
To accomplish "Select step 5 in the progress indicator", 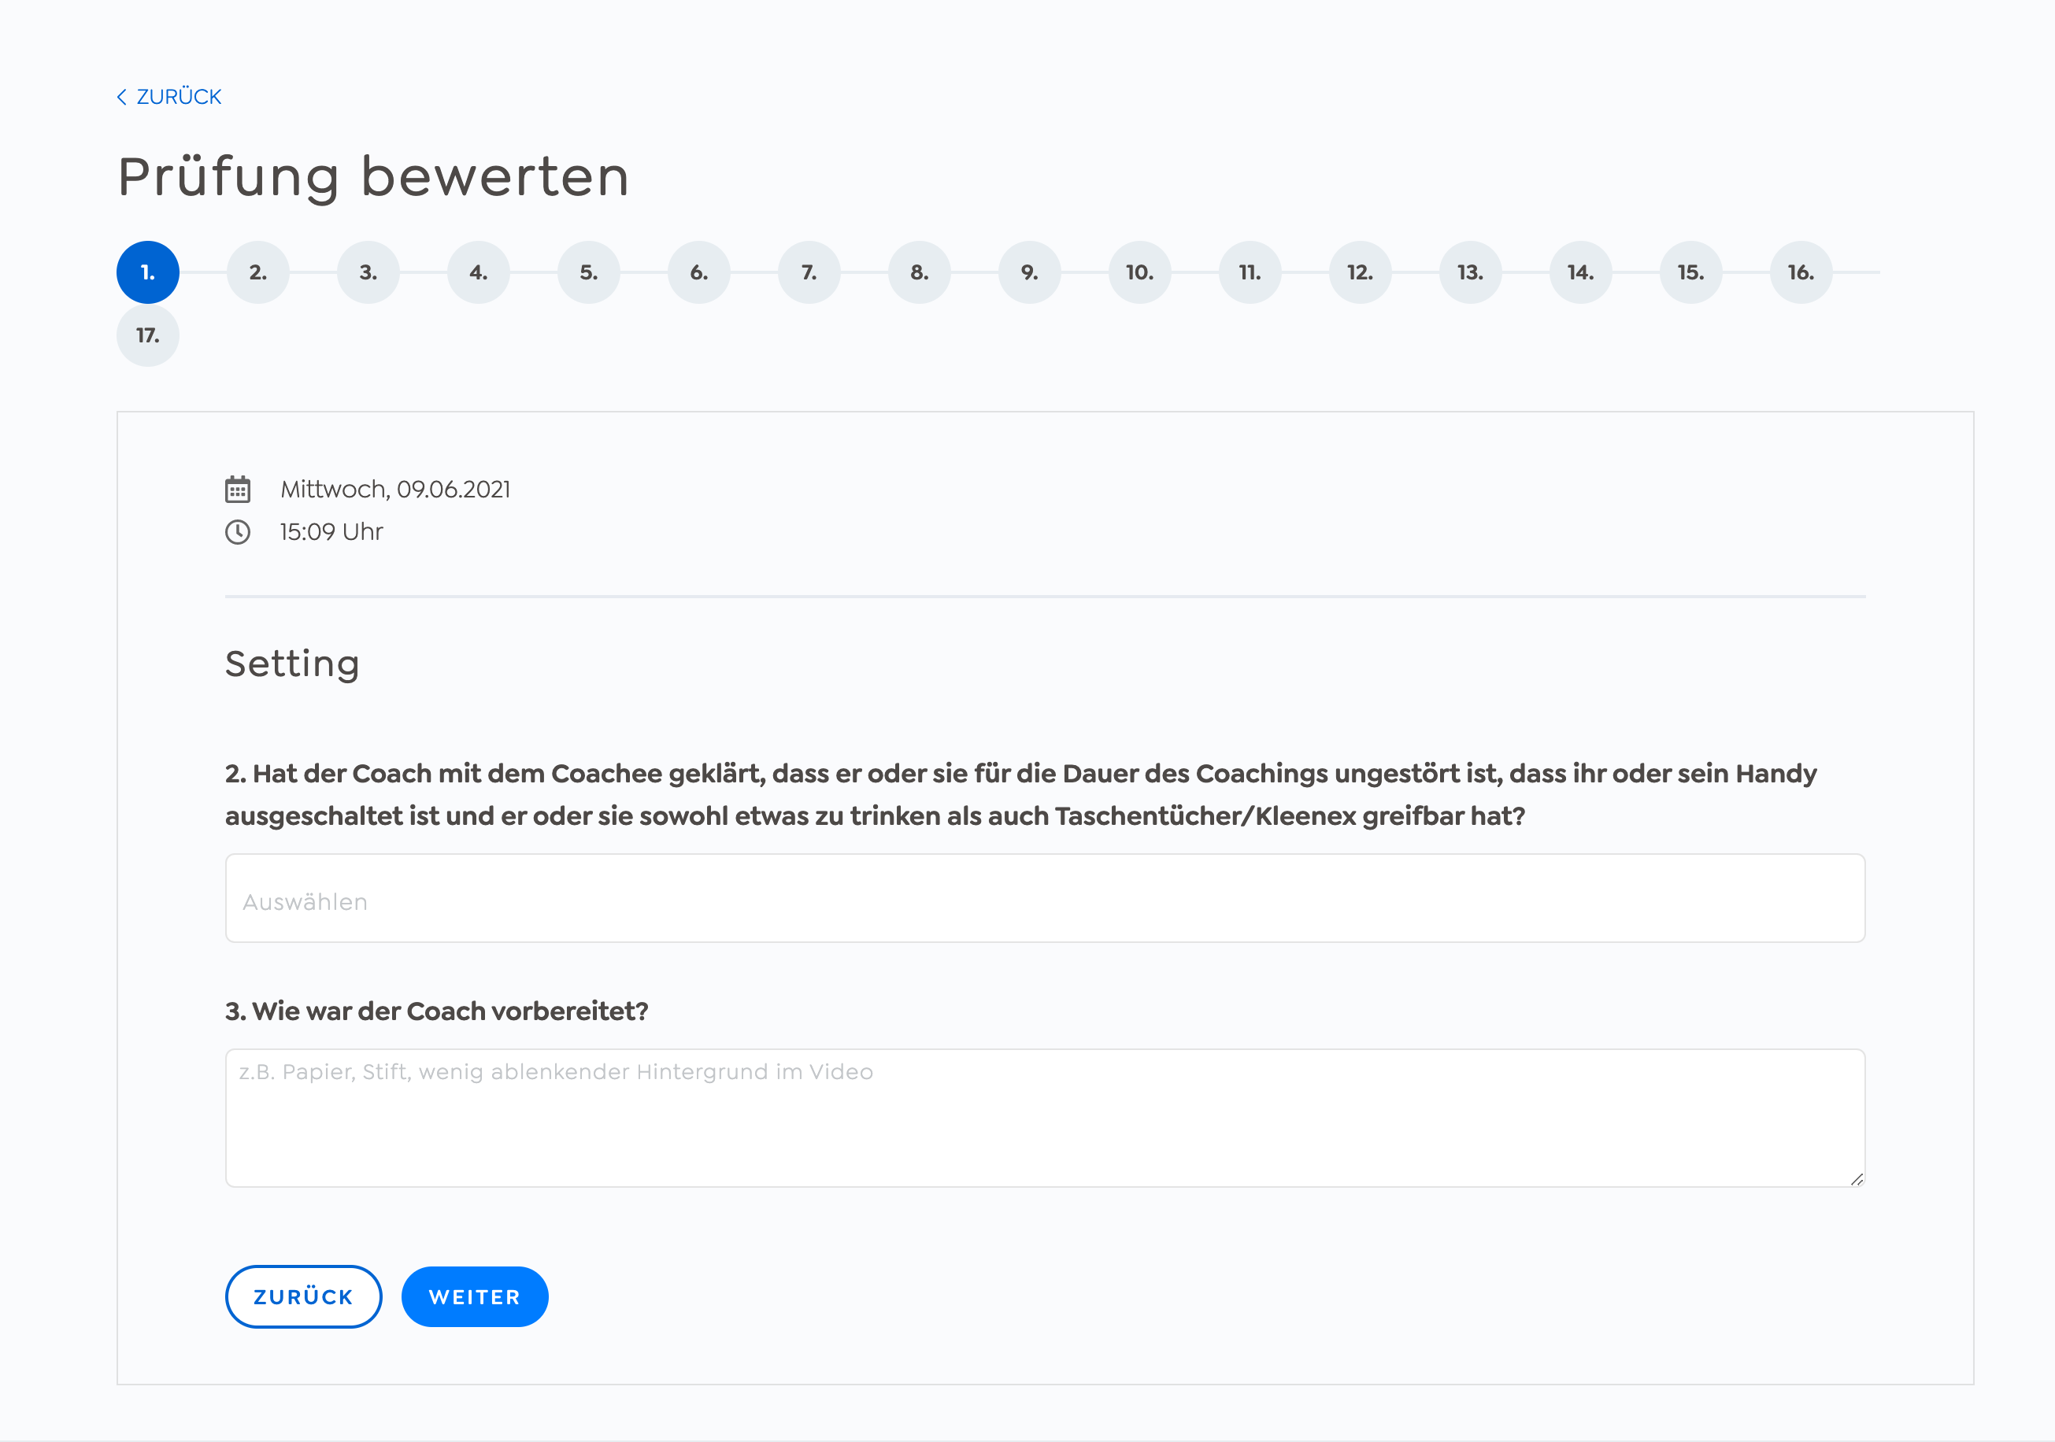I will 587,272.
